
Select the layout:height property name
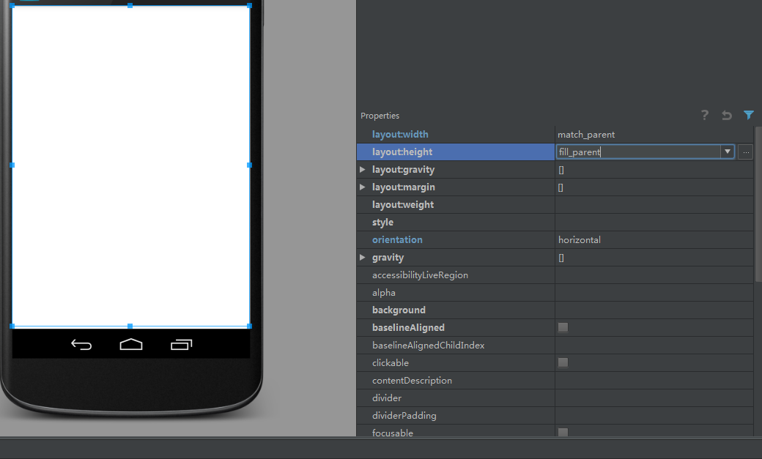(x=402, y=152)
